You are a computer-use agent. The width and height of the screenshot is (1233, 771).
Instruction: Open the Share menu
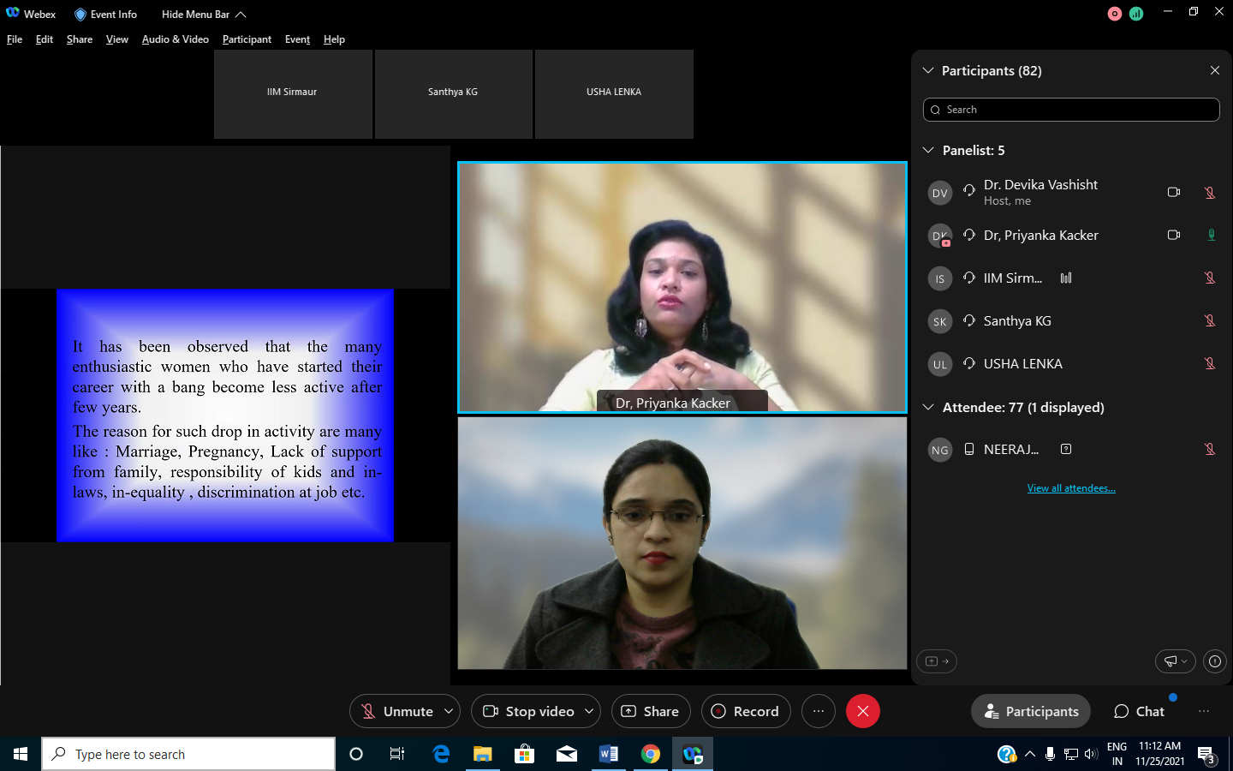(80, 39)
